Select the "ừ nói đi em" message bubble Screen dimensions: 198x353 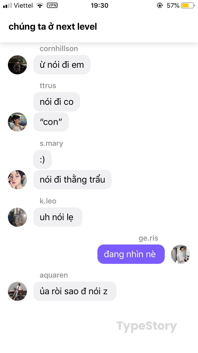(62, 65)
